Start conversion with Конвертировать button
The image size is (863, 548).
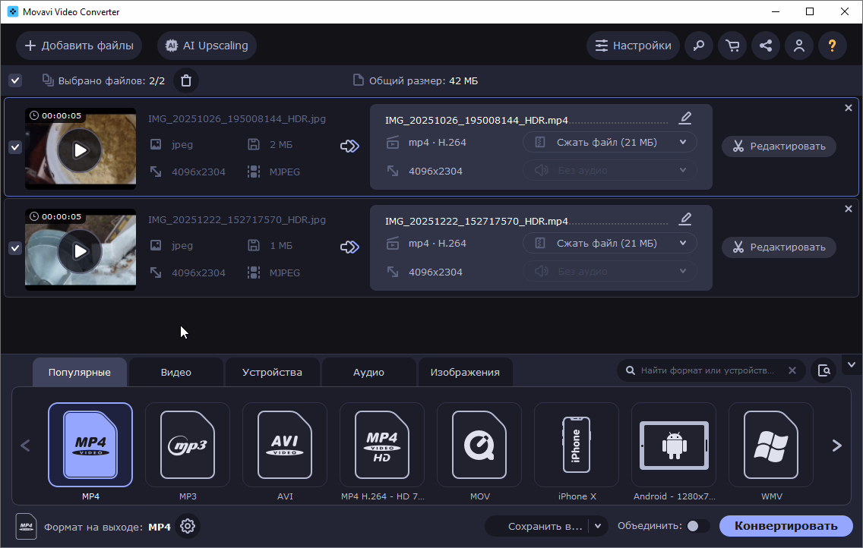tap(786, 526)
